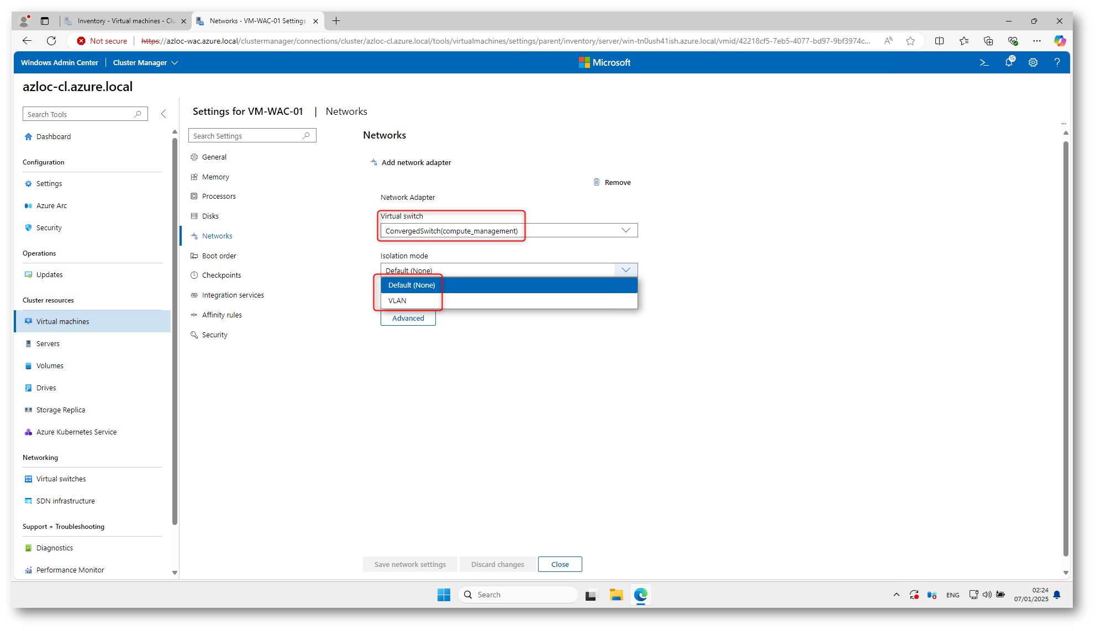Open Edge more options ellipsis
Screen dimensions: 1096x631
pyautogui.click(x=1036, y=41)
